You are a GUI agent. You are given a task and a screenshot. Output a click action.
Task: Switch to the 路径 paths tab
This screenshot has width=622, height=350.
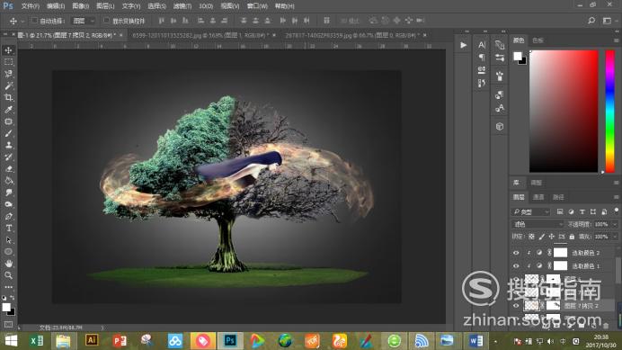558,197
